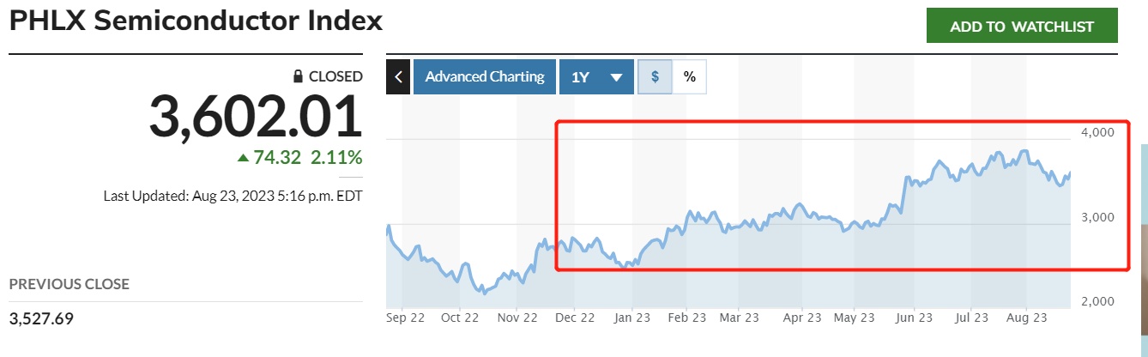
Task: Click the Previous Close label
Action: (69, 283)
